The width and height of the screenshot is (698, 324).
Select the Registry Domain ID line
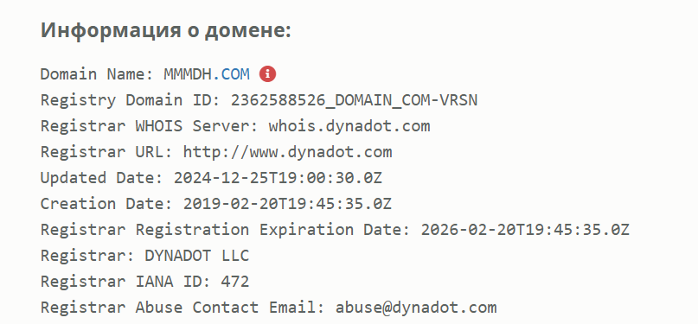click(259, 100)
